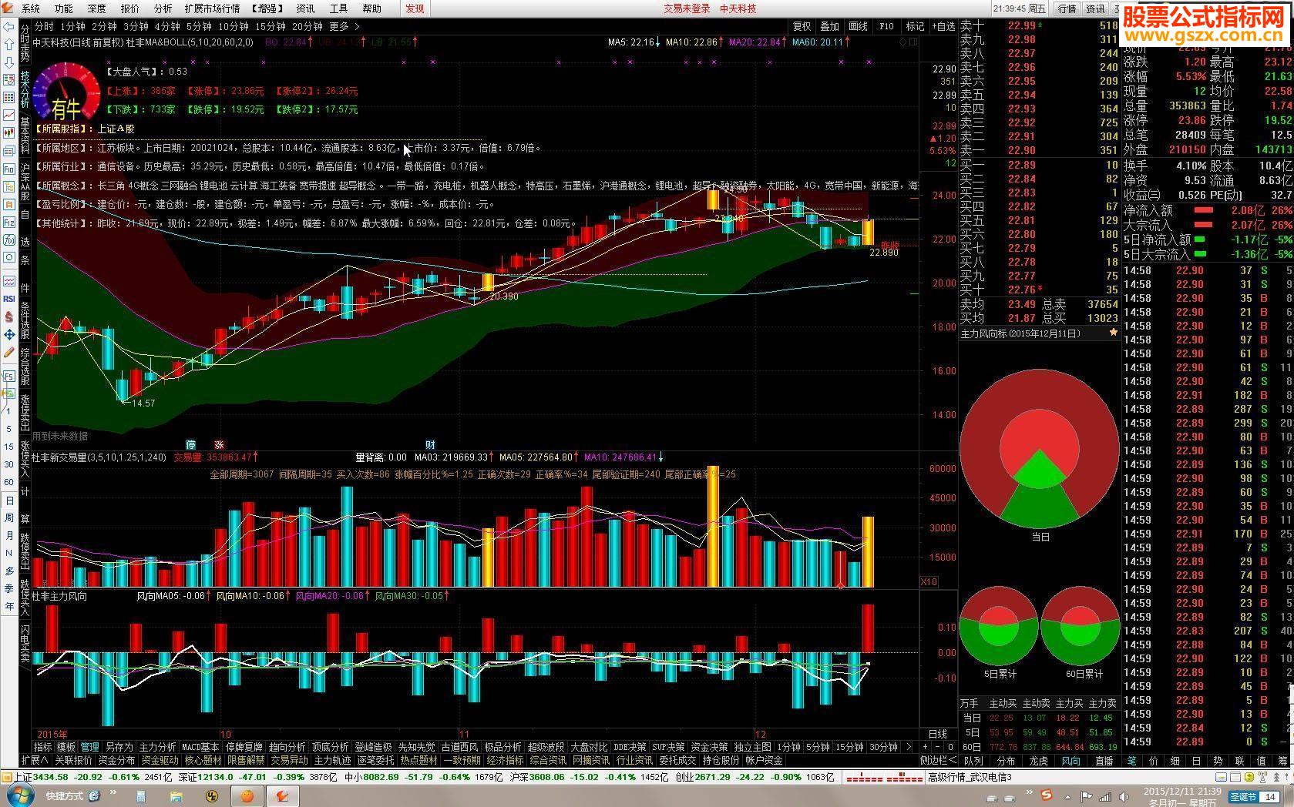1294x807 pixels.
Task: Click the pencil draw sidebar icon
Action: click(x=8, y=352)
